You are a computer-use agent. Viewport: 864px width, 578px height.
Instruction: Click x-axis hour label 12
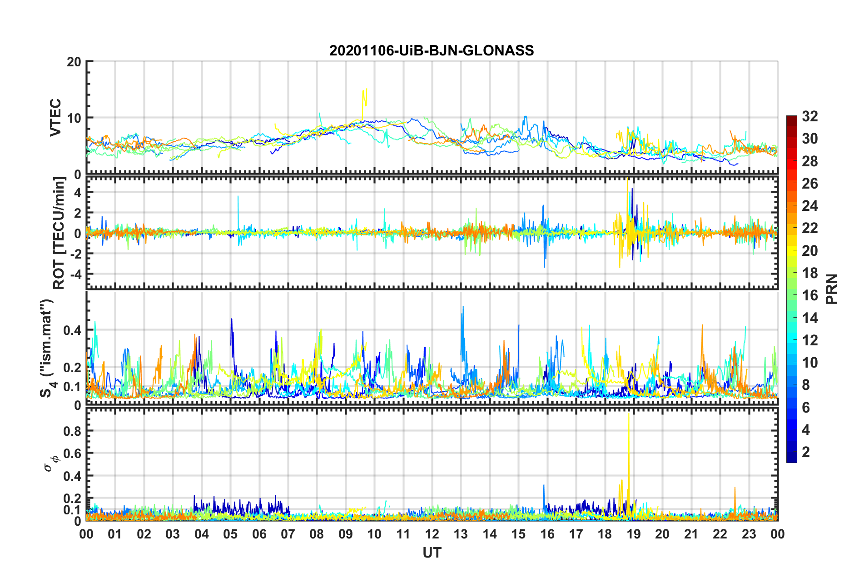tap(432, 534)
